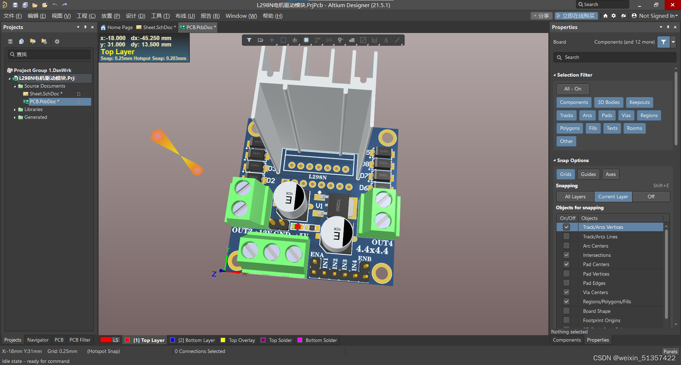Select the Bottom Layer tab
The width and height of the screenshot is (681, 365).
[193, 340]
